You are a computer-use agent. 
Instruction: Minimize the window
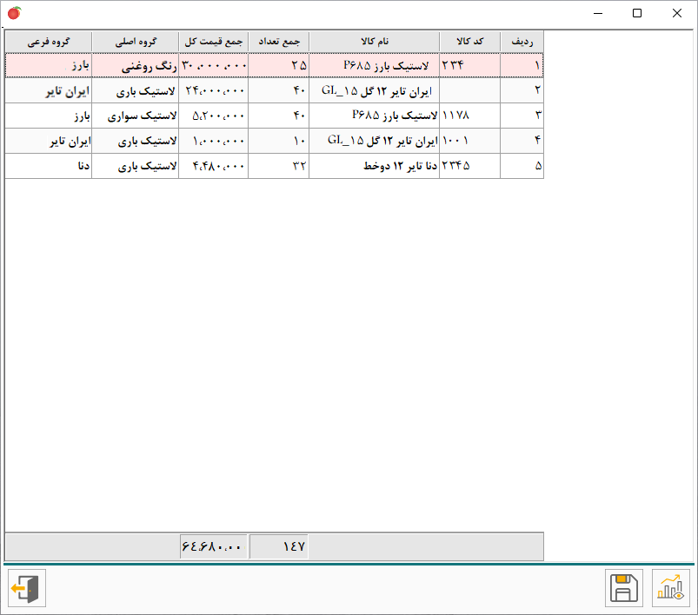pos(598,13)
